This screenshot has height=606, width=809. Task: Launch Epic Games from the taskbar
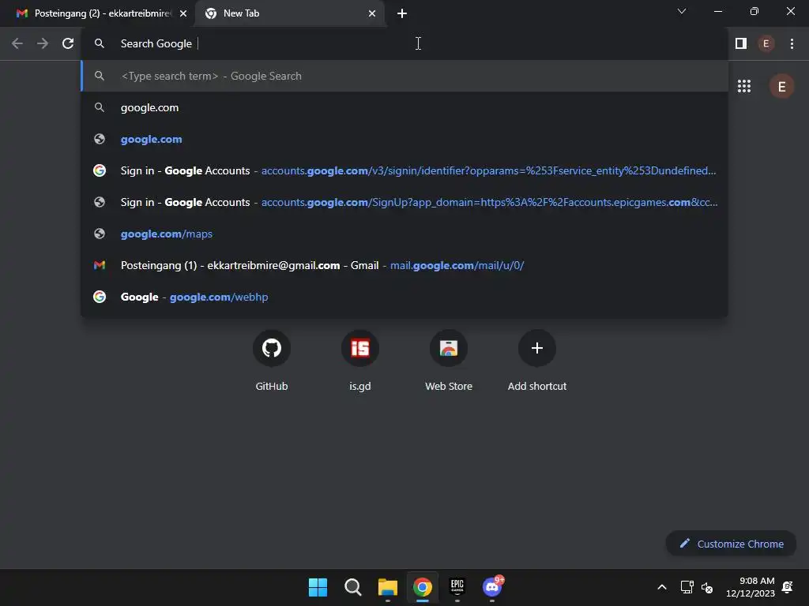click(457, 587)
